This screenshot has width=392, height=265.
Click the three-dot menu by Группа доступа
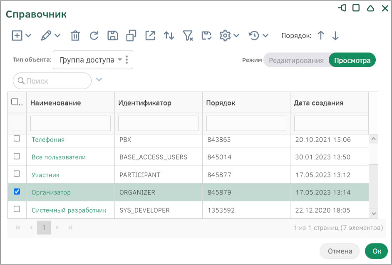click(x=127, y=60)
